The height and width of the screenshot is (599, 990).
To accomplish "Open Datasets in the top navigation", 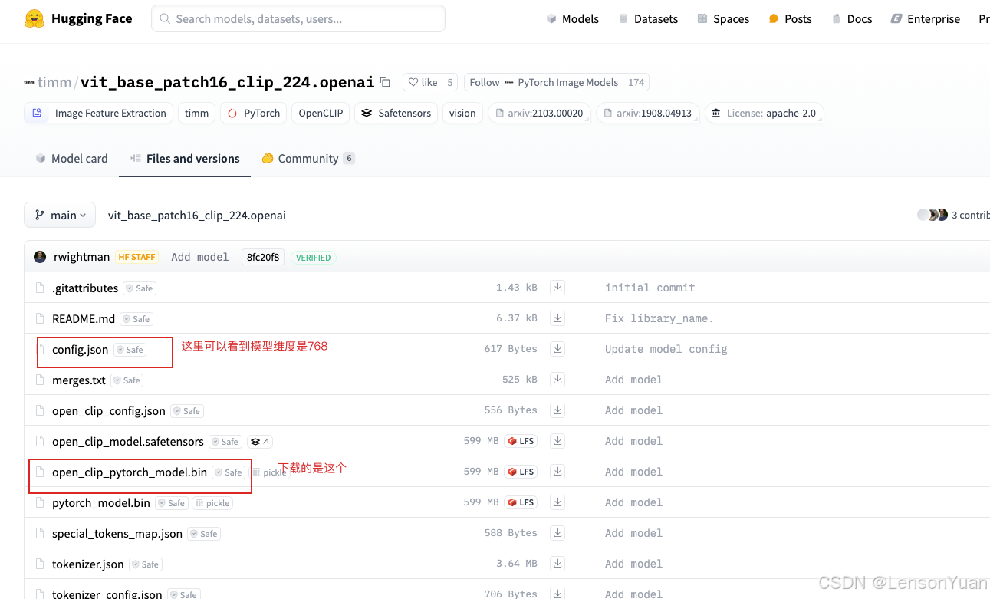I will [x=648, y=18].
